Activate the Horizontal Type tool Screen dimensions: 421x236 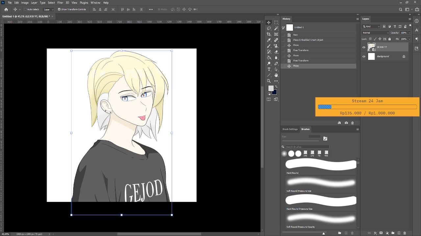tap(269, 69)
